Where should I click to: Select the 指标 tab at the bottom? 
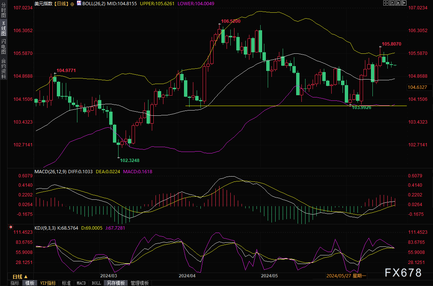point(15,283)
